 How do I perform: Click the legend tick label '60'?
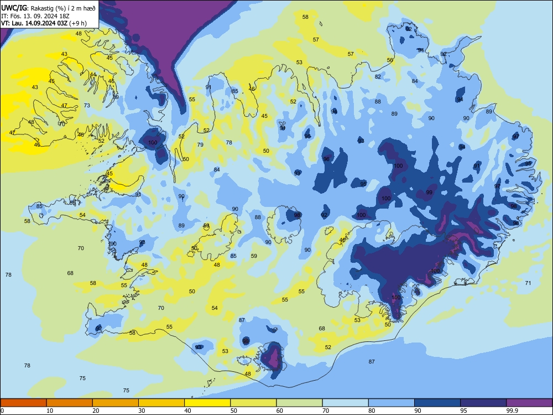coord(280,411)
